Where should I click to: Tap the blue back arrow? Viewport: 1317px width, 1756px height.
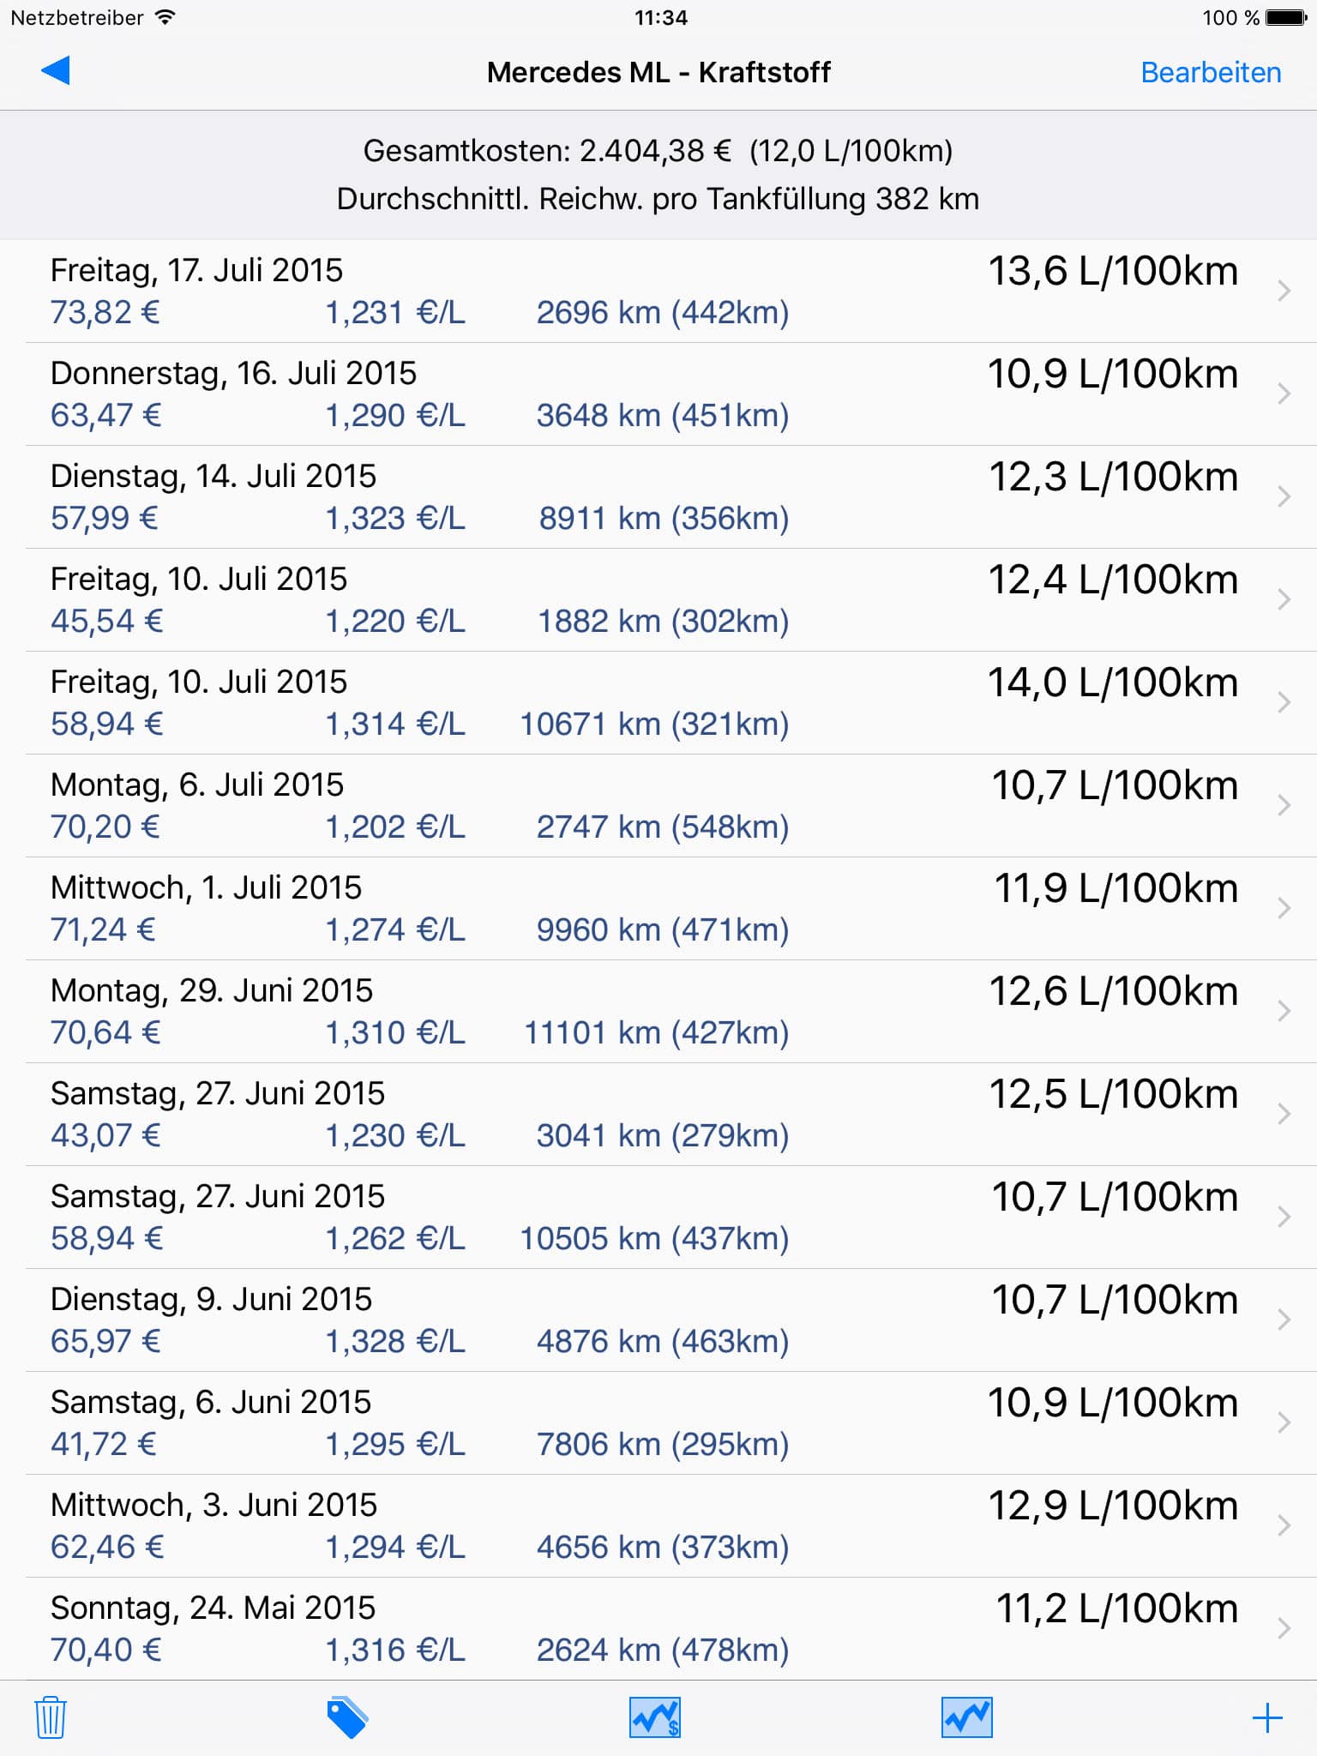point(55,71)
